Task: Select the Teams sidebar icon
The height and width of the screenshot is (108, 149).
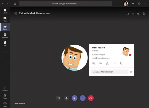Action: point(5,27)
